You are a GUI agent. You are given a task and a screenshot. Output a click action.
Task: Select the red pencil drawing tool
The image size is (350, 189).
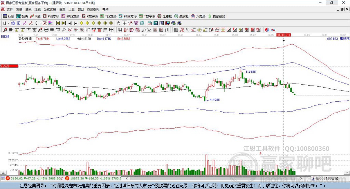point(5,30)
